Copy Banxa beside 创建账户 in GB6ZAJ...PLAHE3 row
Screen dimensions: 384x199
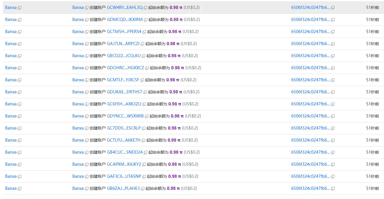(x=87, y=189)
